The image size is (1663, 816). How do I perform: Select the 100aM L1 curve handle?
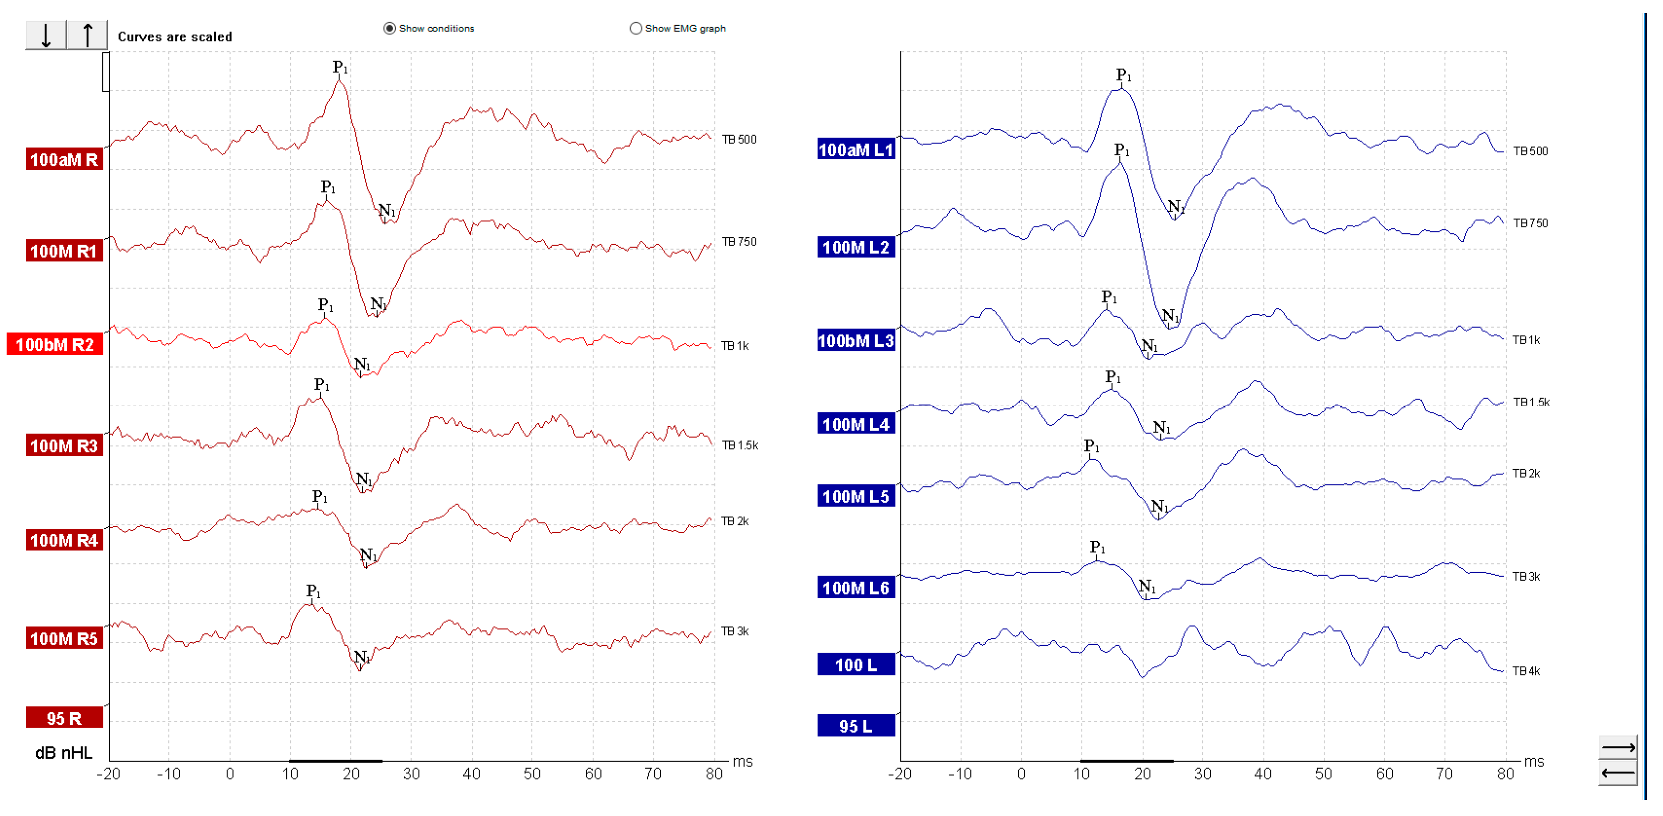pos(855,150)
